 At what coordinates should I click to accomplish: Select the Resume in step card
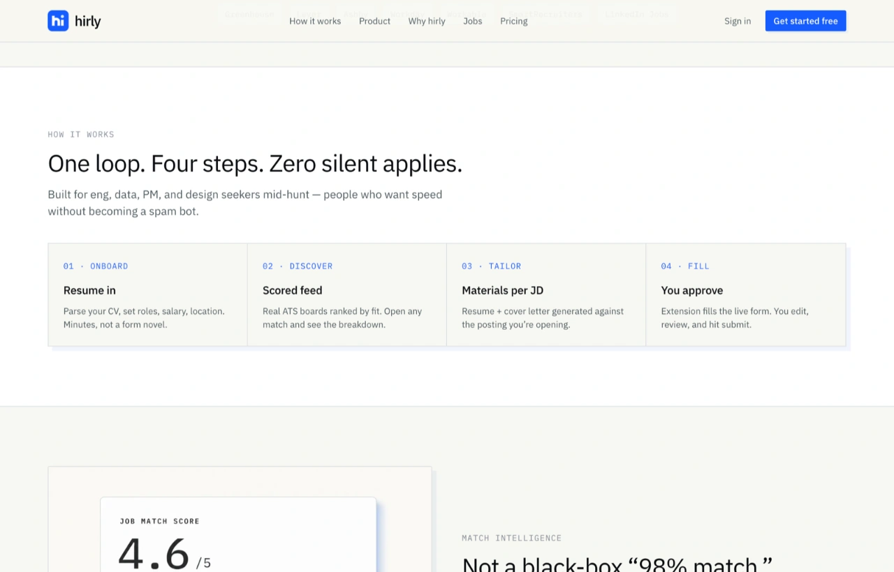[147, 294]
